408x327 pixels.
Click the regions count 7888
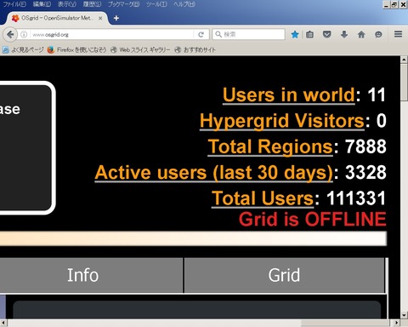click(365, 146)
